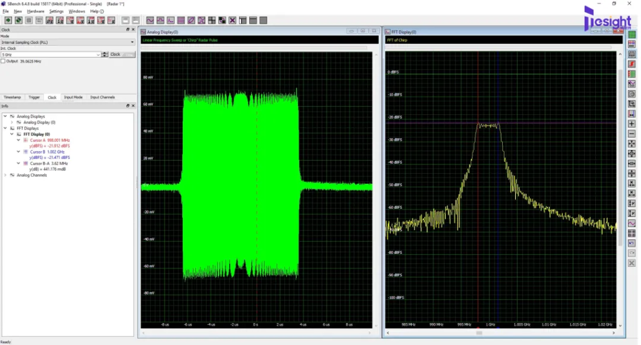Select Cursor B 1.002 GHz row
This screenshot has width=641, height=345.
click(x=47, y=151)
